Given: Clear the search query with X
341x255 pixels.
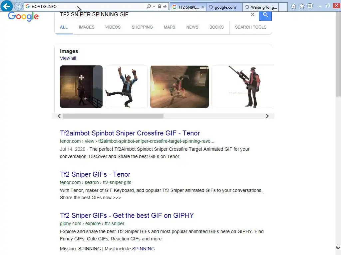Looking at the screenshot, I should pyautogui.click(x=252, y=15).
